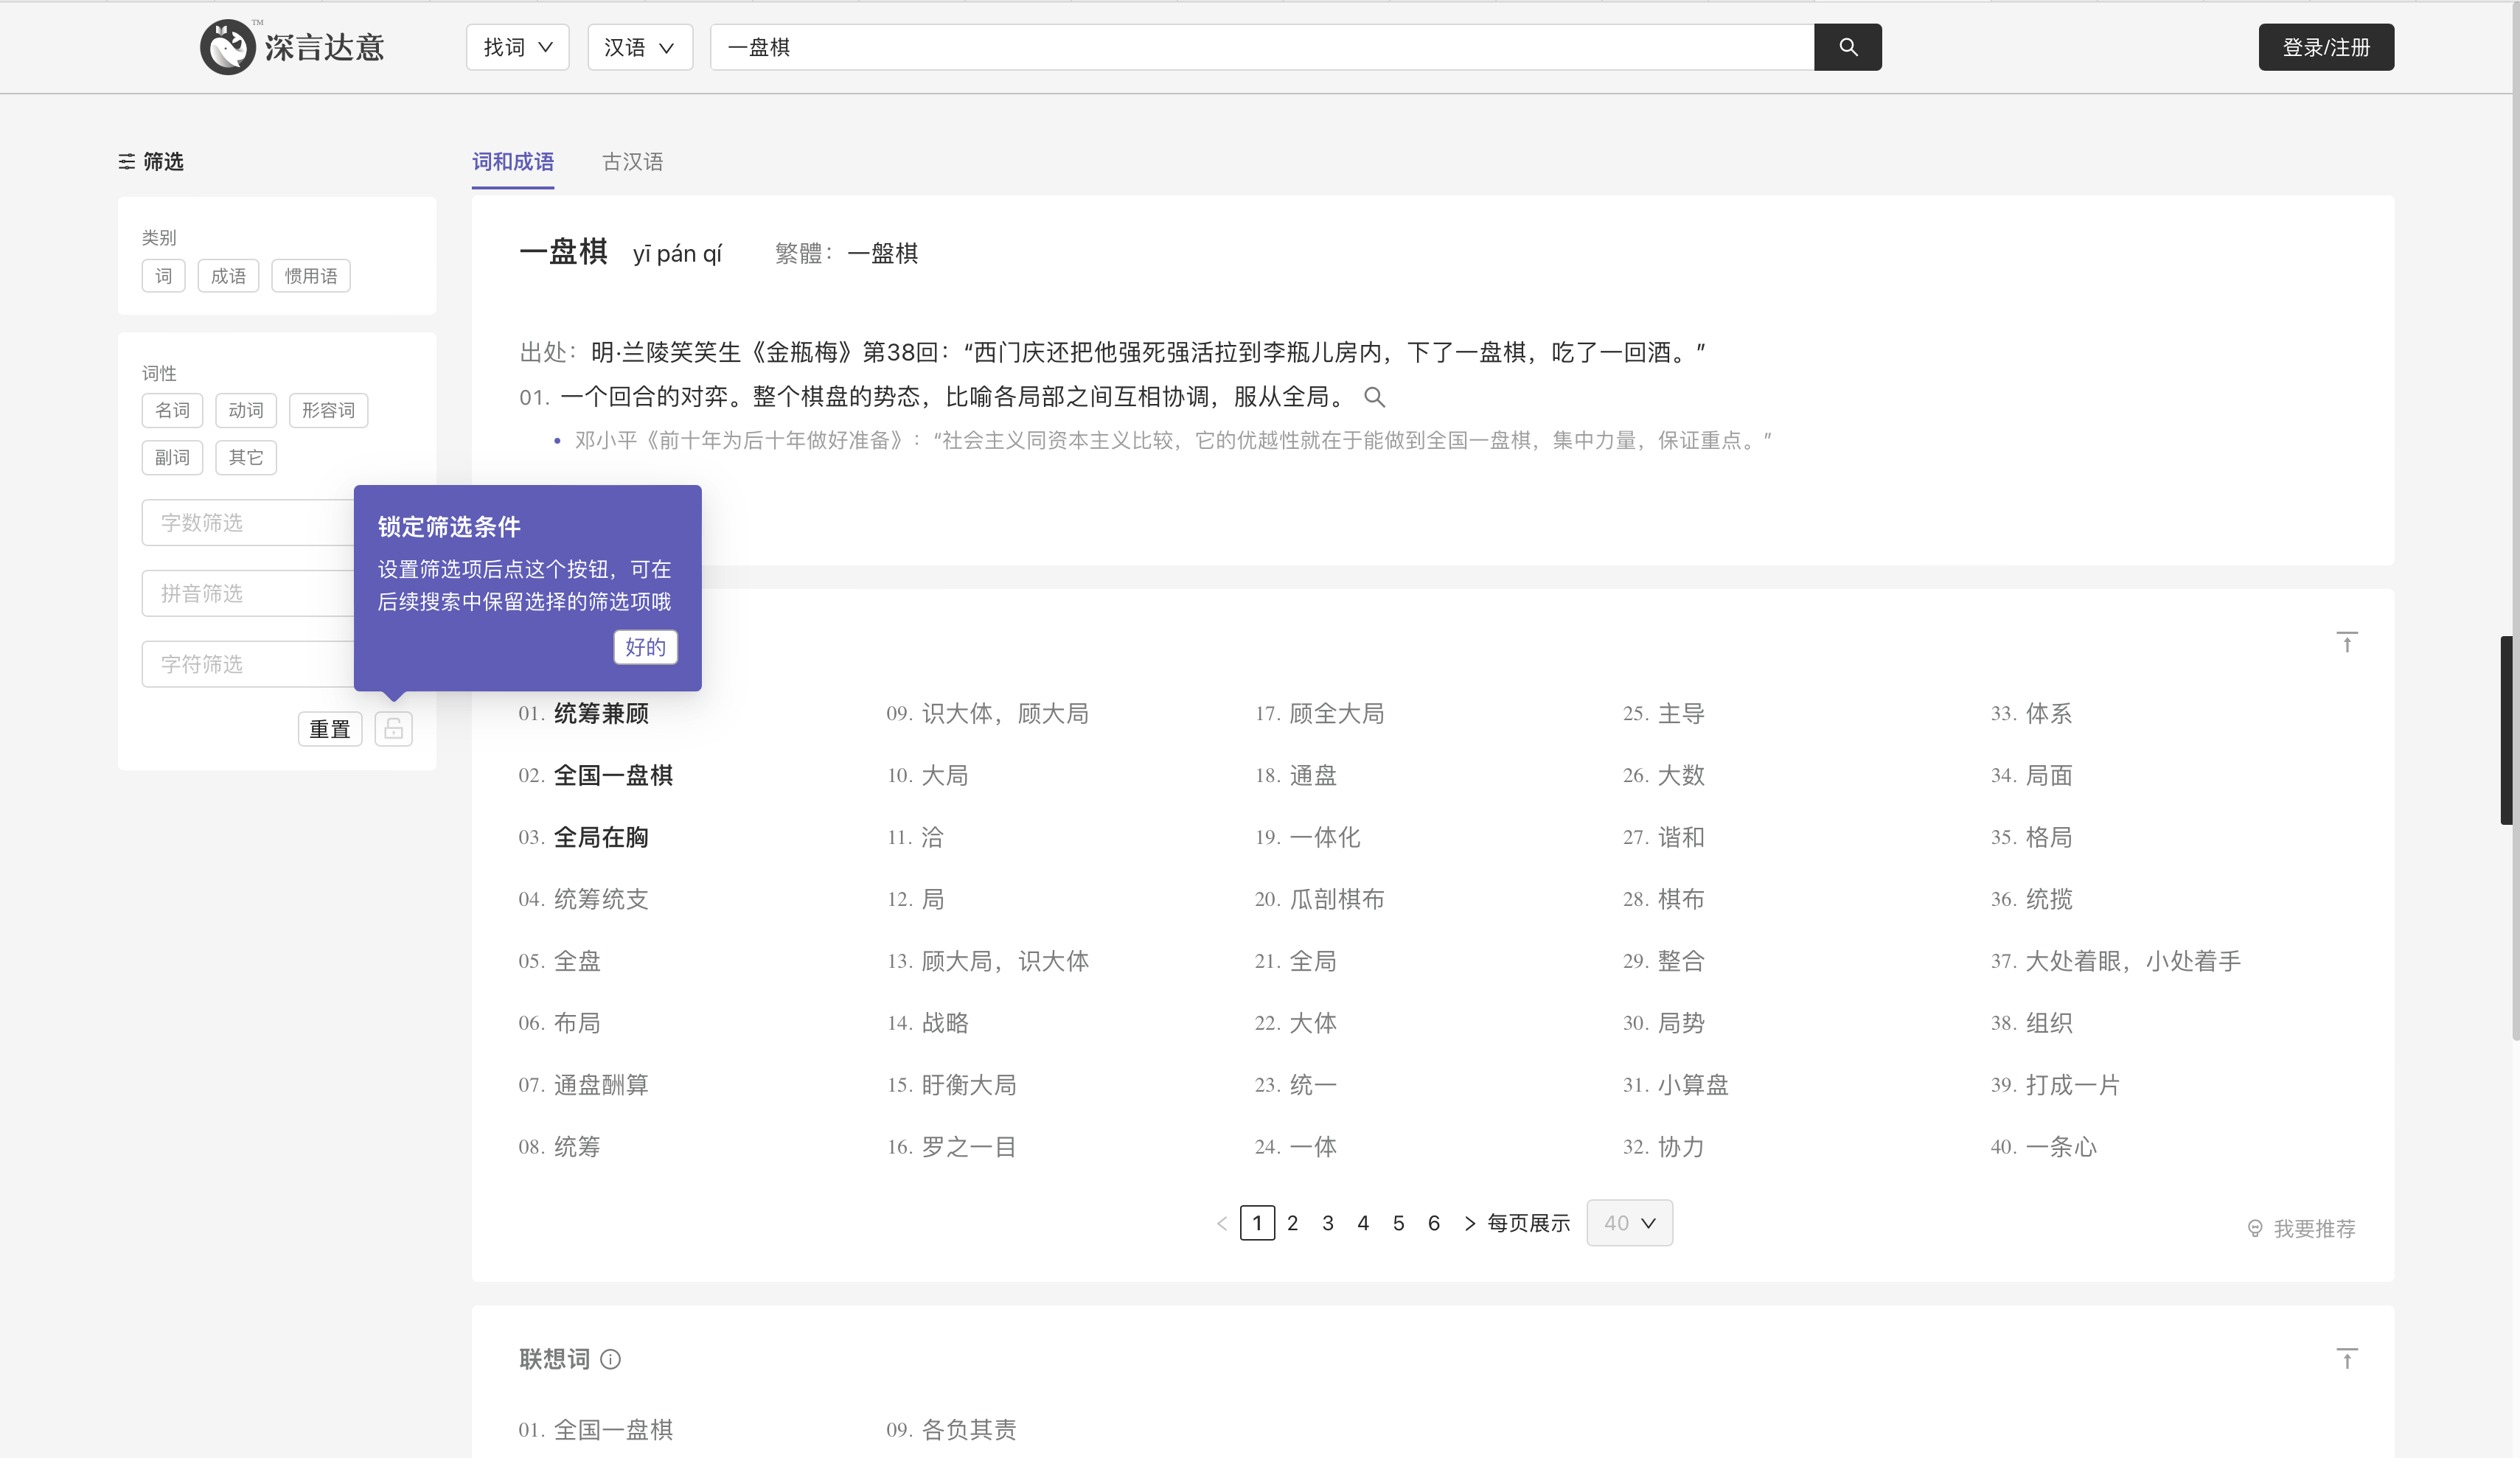Open result 识大体，顾大局
Viewport: 2520px width, 1458px height.
tap(1005, 714)
